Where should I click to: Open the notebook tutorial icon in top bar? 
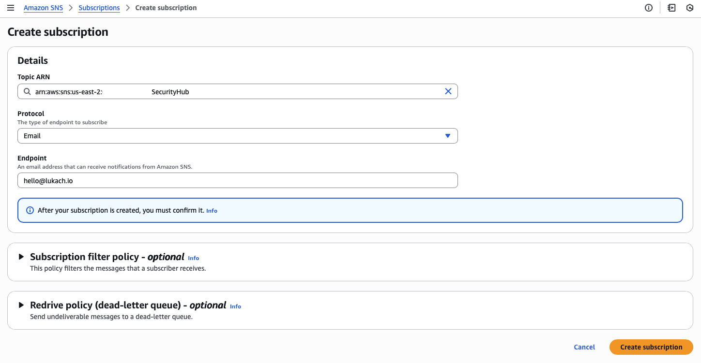click(671, 8)
